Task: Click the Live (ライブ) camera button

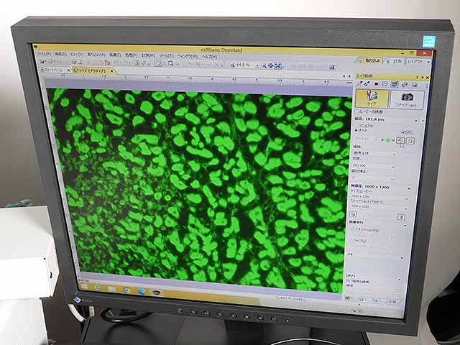Action: pos(372,98)
